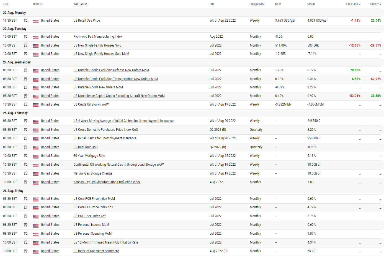The image size is (384, 256).
Task: Click the % CHG 1Y column header
Action: click(375, 4)
